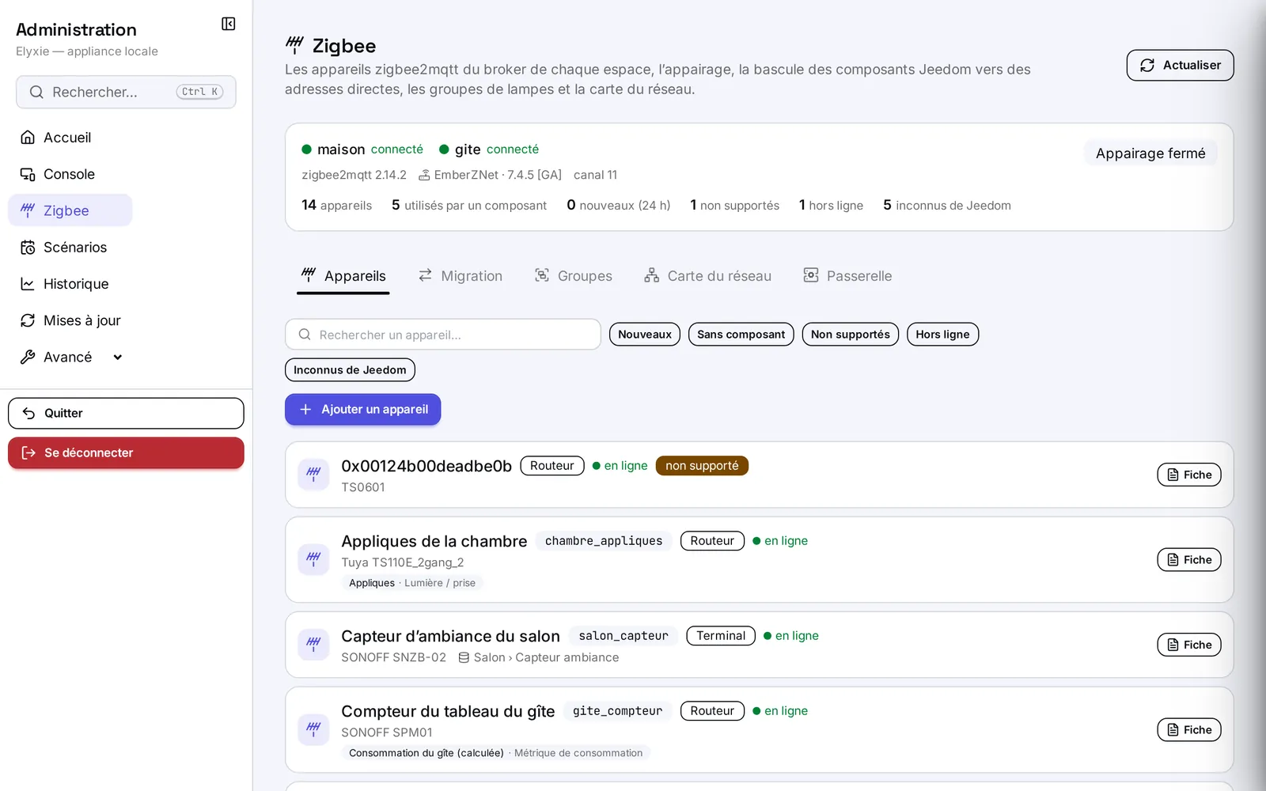
Task: Click the EmberZNet adapter icon
Action: pos(424,175)
